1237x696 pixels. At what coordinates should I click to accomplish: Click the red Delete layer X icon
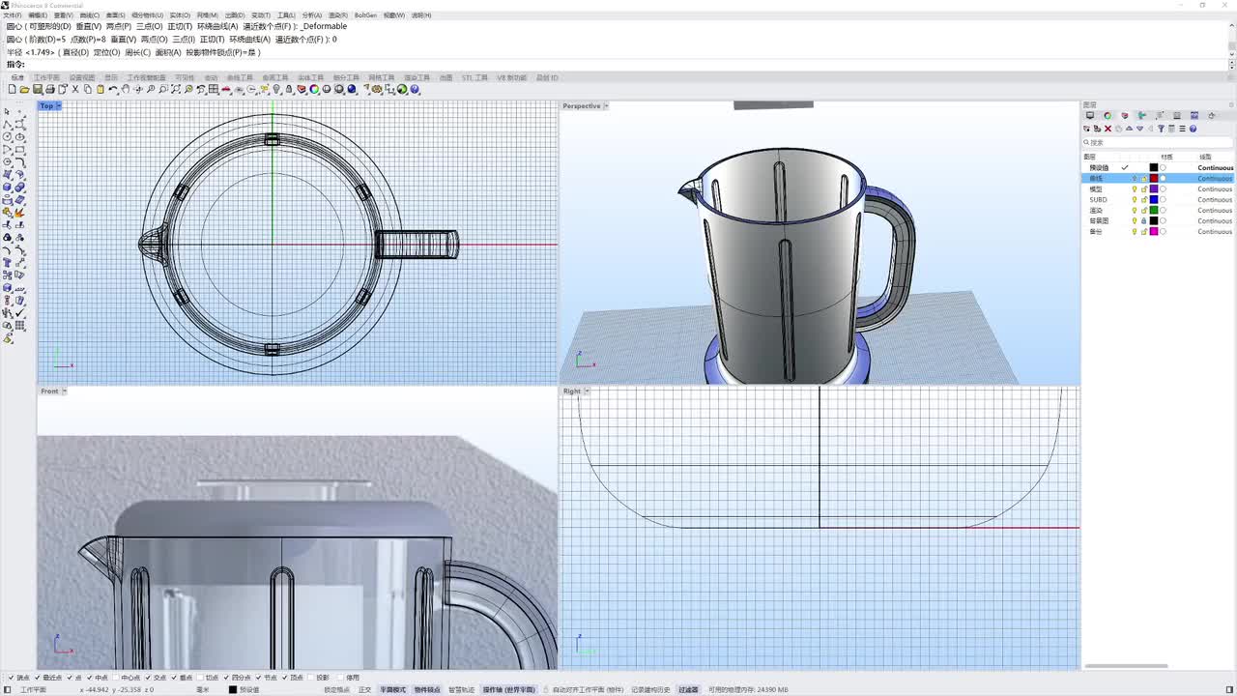click(x=1108, y=129)
